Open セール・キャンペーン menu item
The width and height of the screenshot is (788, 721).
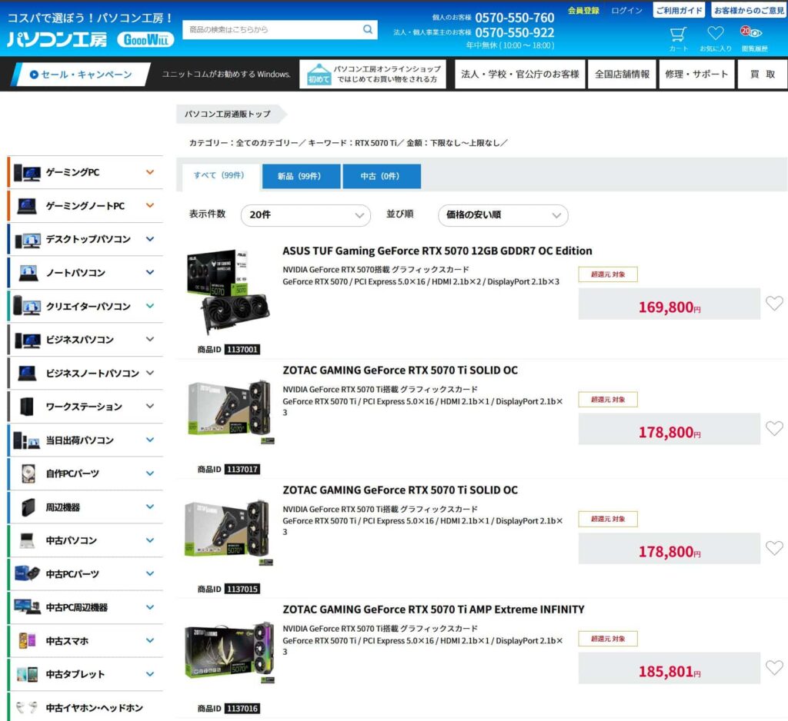81,75
